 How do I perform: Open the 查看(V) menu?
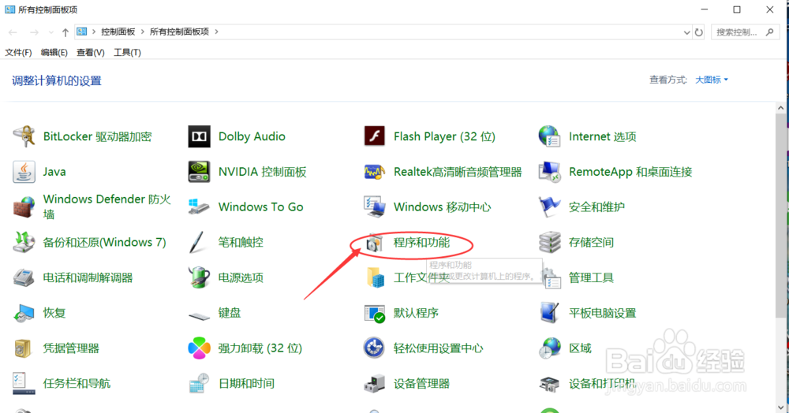click(x=91, y=52)
